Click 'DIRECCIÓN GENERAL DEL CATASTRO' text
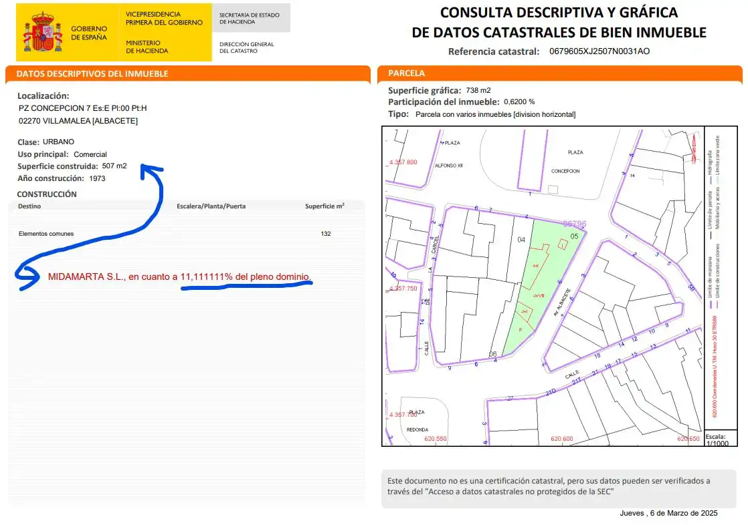Viewport: 748px width, 525px height. click(x=247, y=47)
